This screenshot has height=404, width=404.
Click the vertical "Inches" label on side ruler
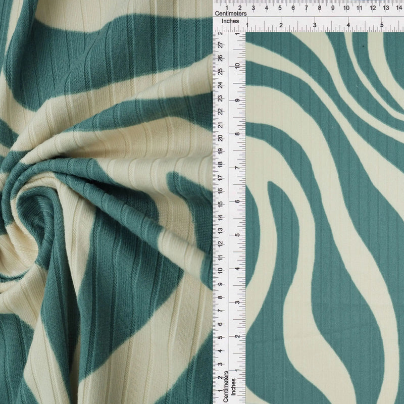(233, 387)
